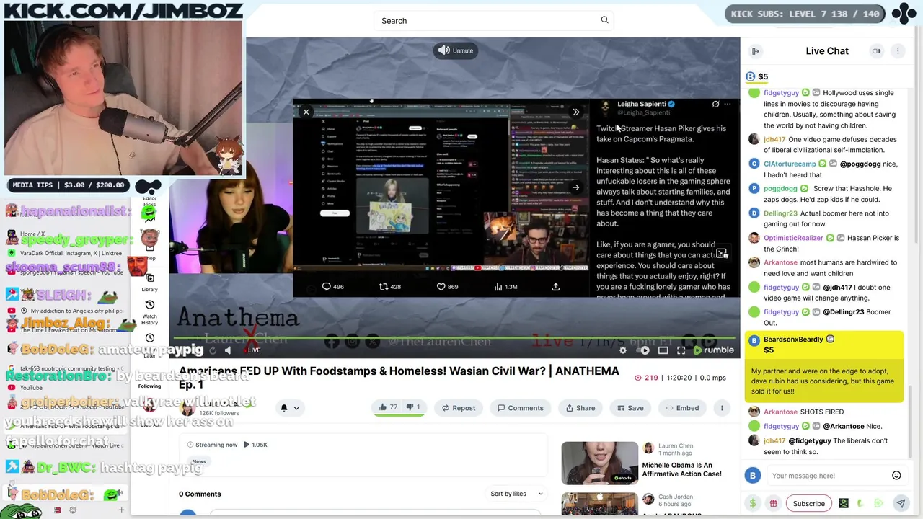Save the video to playlist
This screenshot has width=923, height=519.
pos(630,408)
